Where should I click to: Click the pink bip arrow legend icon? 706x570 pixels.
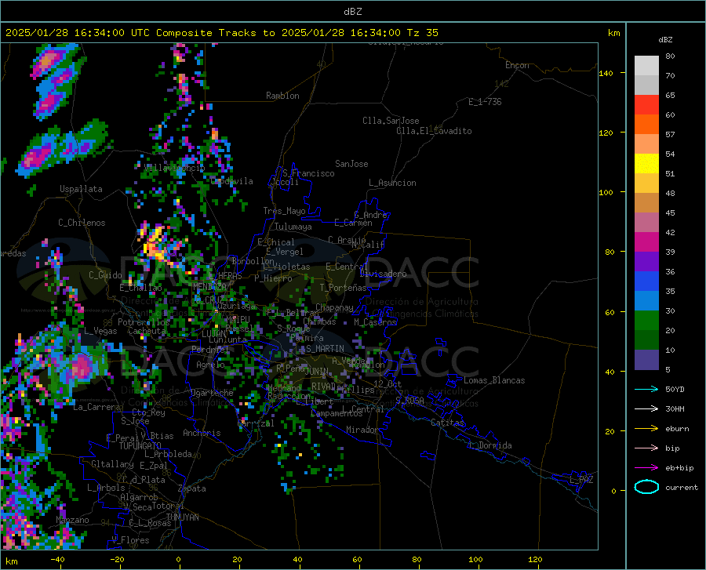(646, 448)
